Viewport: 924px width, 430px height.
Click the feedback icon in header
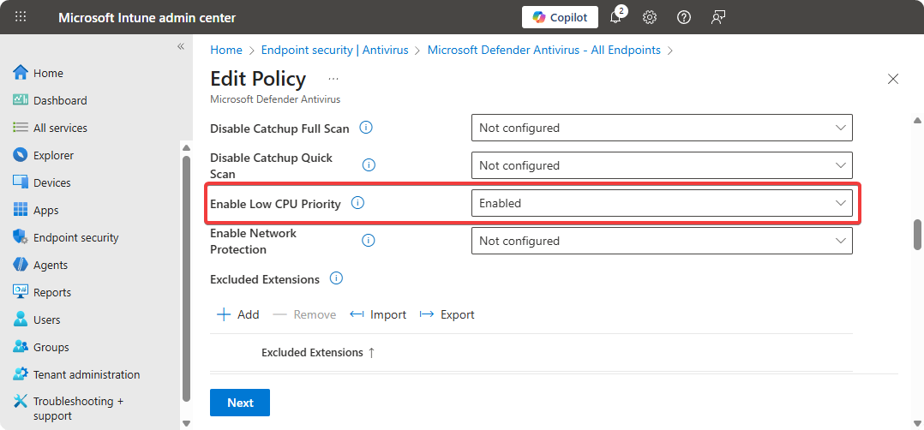717,18
